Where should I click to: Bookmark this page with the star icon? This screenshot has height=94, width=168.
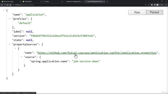(148, 5)
